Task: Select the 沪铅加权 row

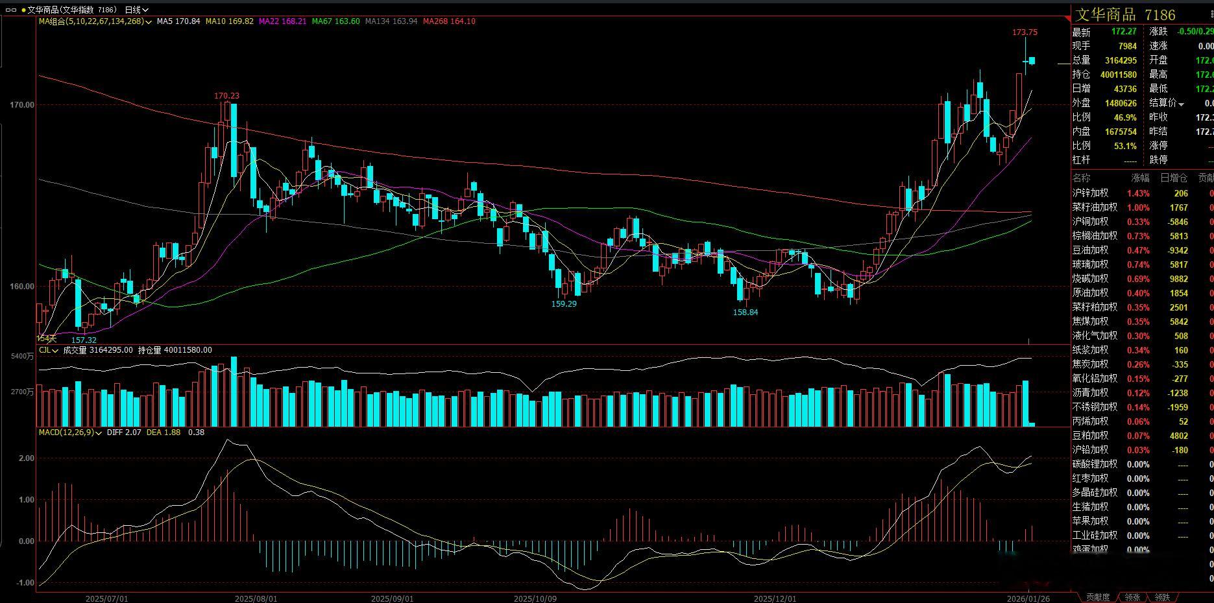Action: click(x=1142, y=450)
